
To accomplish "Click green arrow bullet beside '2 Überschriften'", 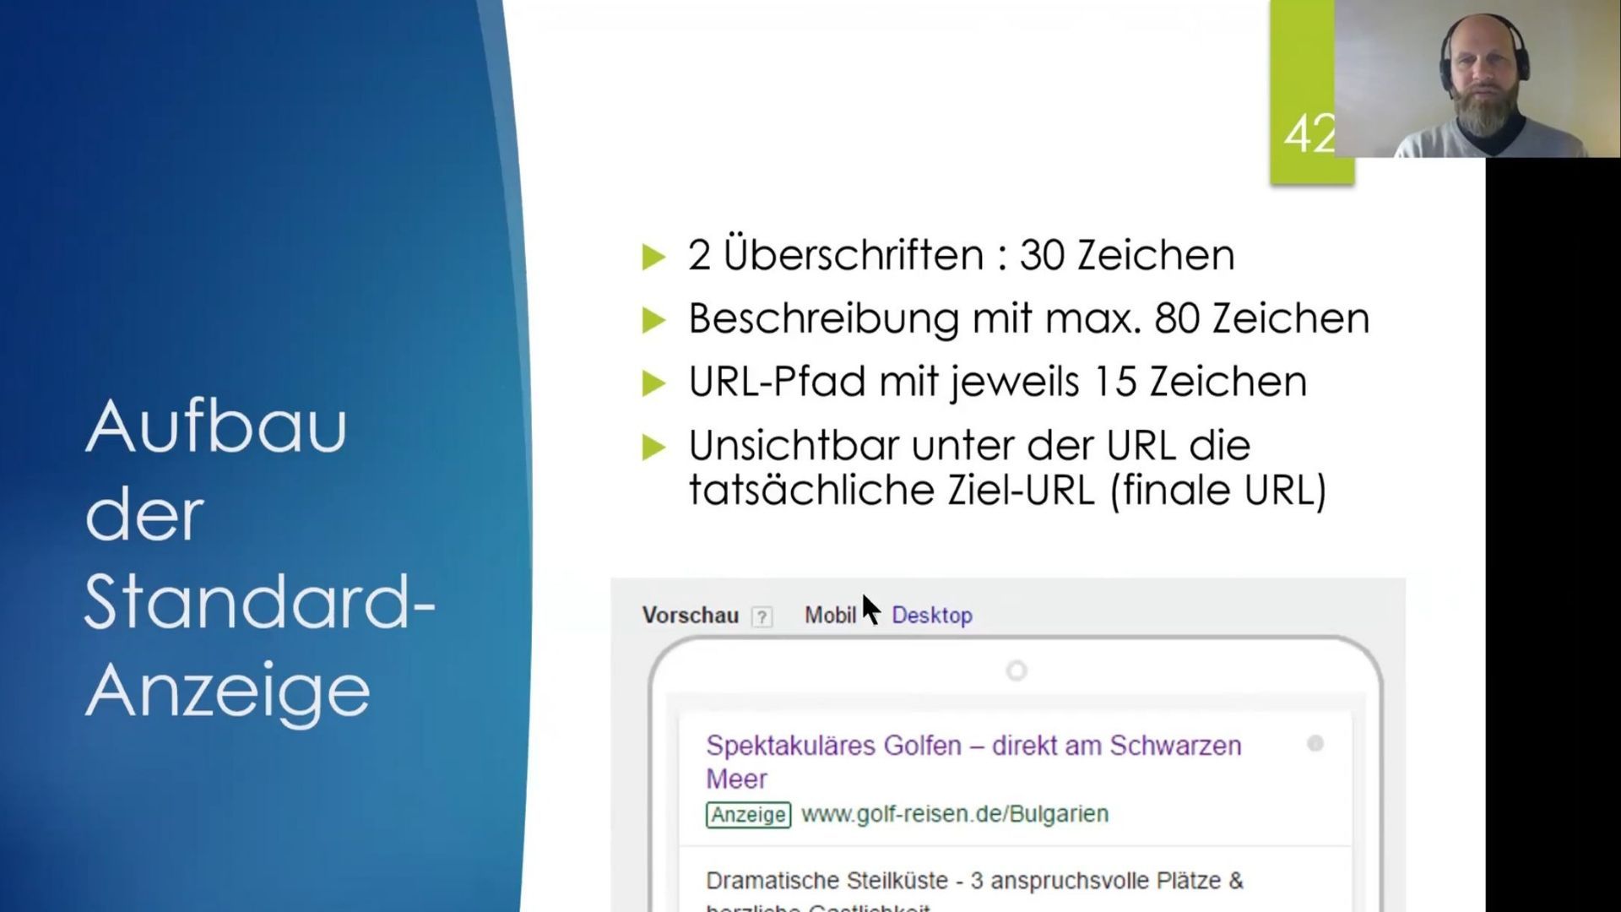I will [653, 257].
